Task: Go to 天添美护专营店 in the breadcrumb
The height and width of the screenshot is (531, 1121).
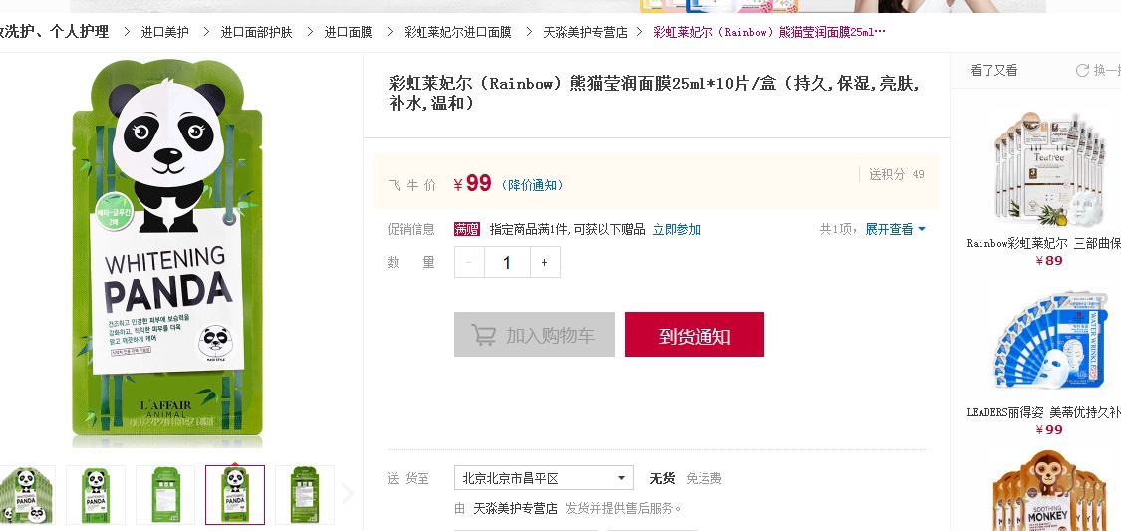Action: point(585,32)
